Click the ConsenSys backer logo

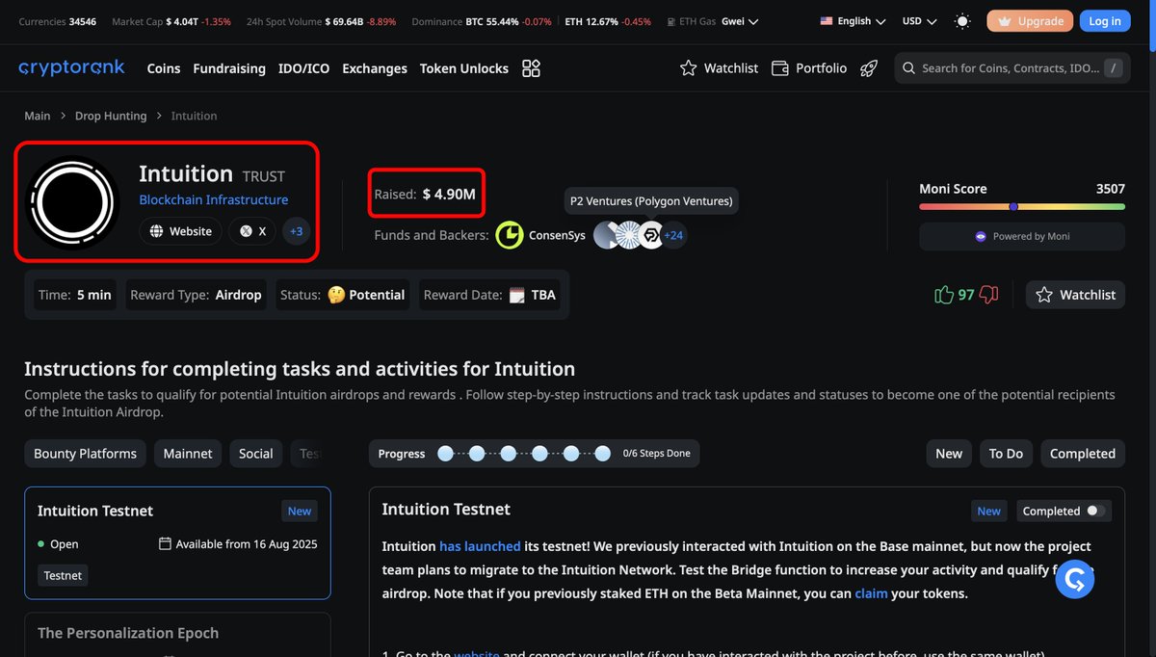click(x=510, y=235)
